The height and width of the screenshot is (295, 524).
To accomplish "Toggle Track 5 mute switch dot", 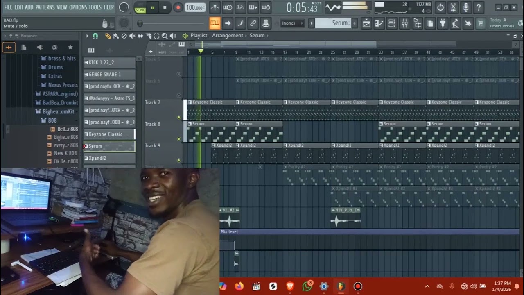I will (179, 74).
